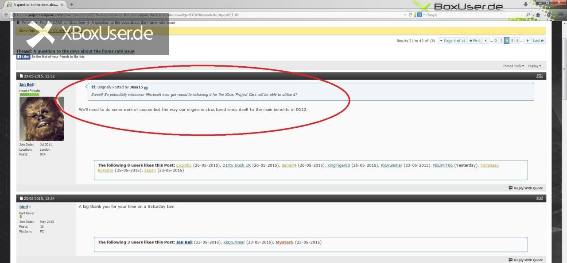This screenshot has height=263, width=567.
Task: Click the forum home icon in breadcrumb
Action: point(18,23)
